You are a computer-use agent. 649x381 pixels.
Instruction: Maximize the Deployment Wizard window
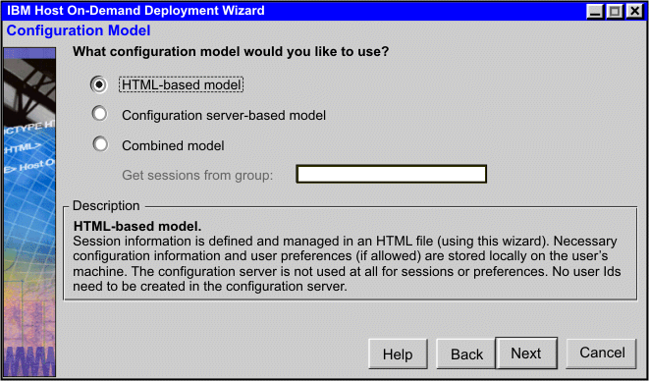615,11
